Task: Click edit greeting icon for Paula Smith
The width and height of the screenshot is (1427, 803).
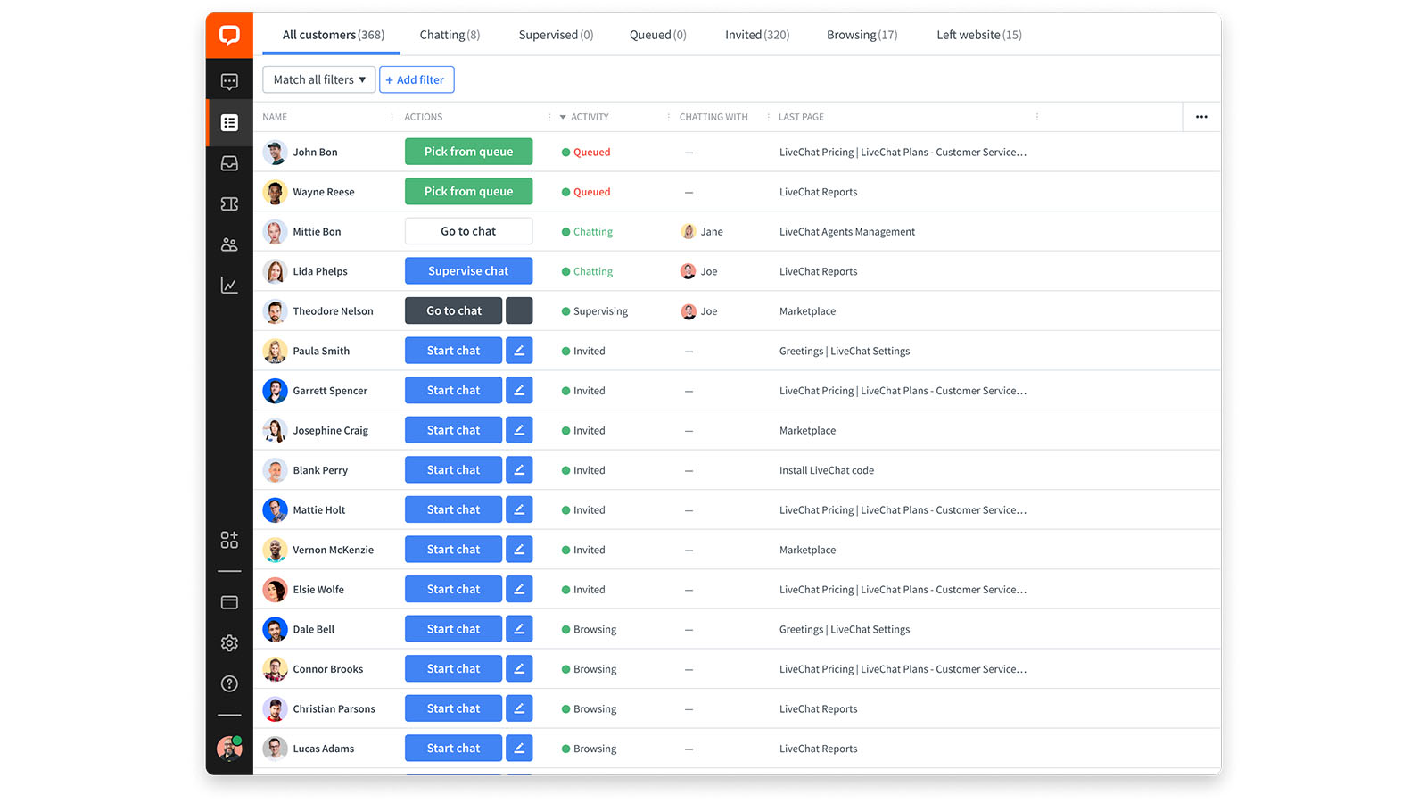Action: (519, 351)
